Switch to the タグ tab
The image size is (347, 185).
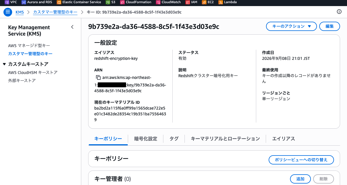pyautogui.click(x=174, y=139)
